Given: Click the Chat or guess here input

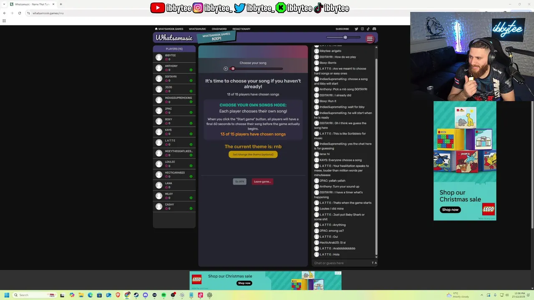Looking at the screenshot, I should click(x=341, y=263).
